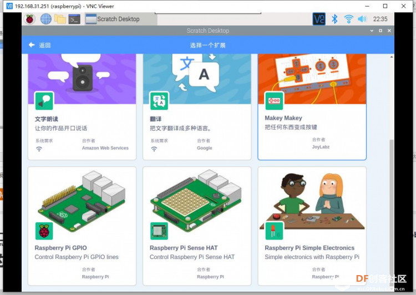Viewport: 416px width, 295px height.
Task: Go back using the 返回 button
Action: (x=40, y=45)
